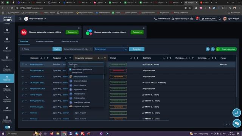
Task: Close the Авито transfer banner
Action: pos(144,28)
